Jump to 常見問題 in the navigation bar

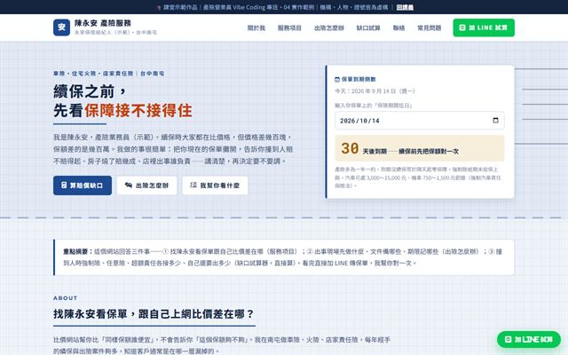pyautogui.click(x=430, y=28)
